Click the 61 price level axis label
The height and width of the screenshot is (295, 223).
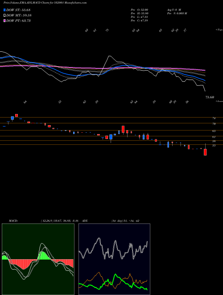point(214,137)
